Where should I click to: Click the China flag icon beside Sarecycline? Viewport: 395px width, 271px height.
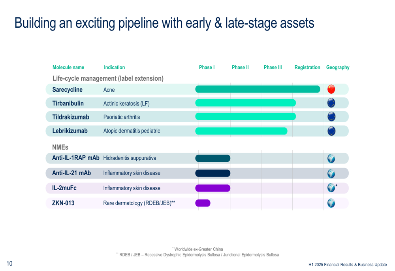point(331,89)
